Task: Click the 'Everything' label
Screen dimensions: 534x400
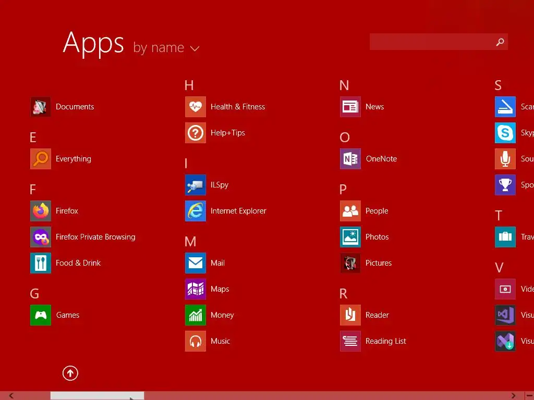Action: (74, 159)
